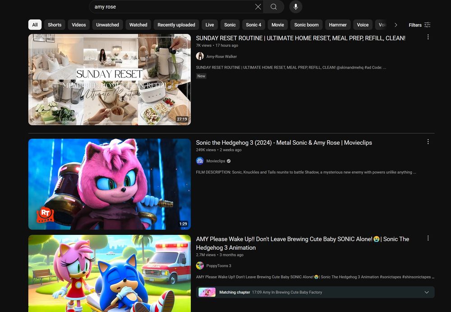Select the Unwatched filter chip

click(x=108, y=25)
